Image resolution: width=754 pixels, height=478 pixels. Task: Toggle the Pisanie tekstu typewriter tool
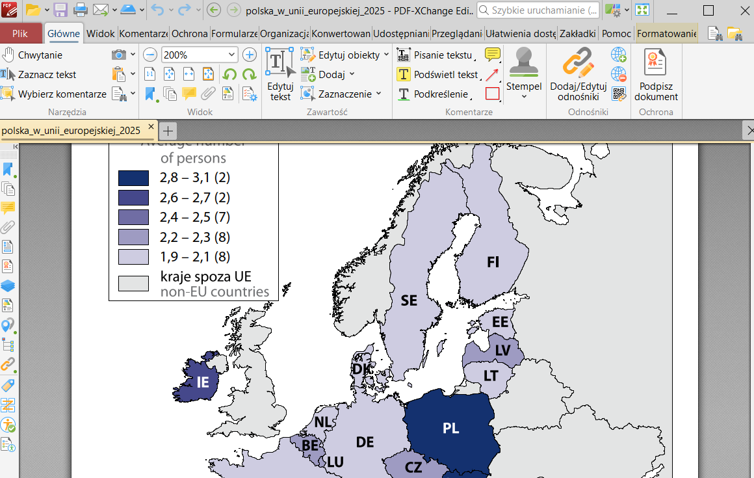[435, 55]
